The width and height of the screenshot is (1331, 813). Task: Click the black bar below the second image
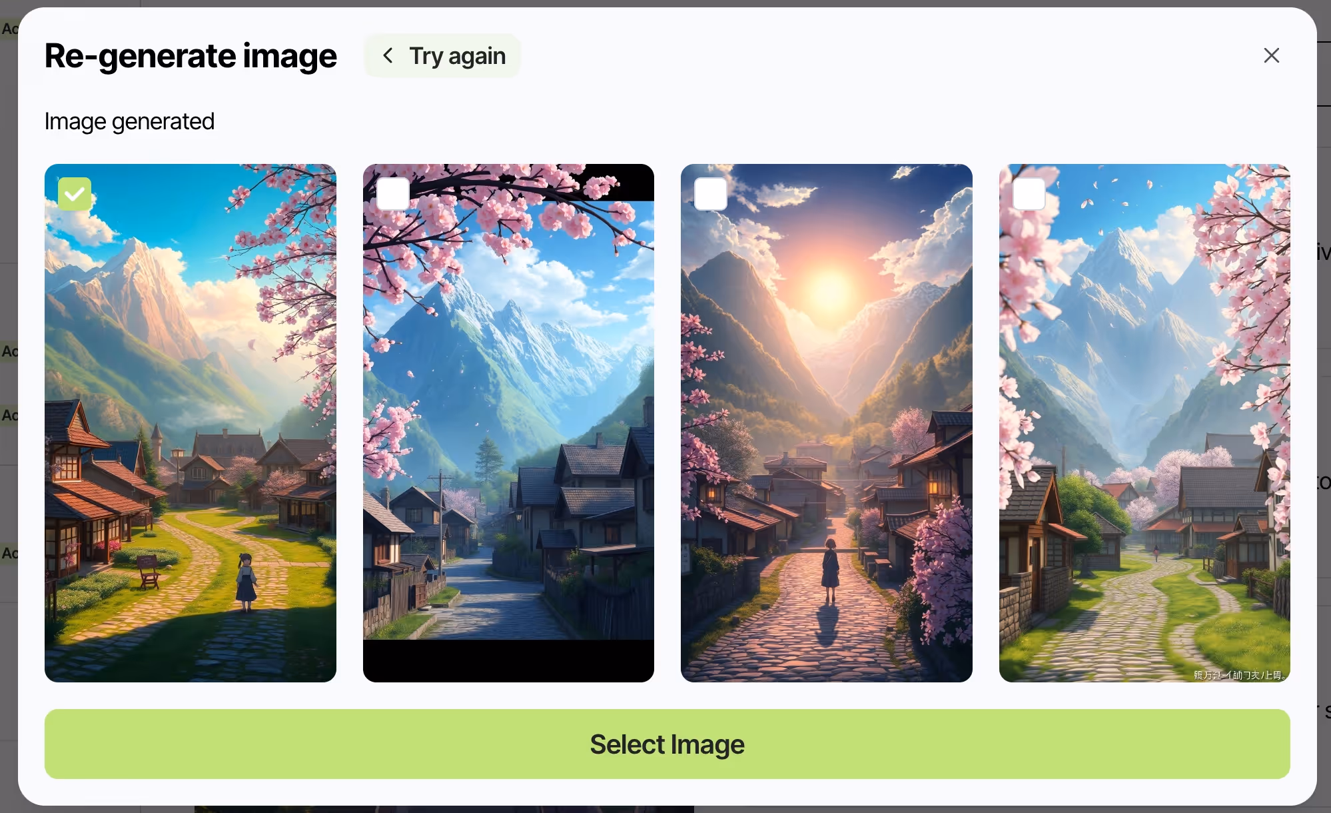pos(508,660)
